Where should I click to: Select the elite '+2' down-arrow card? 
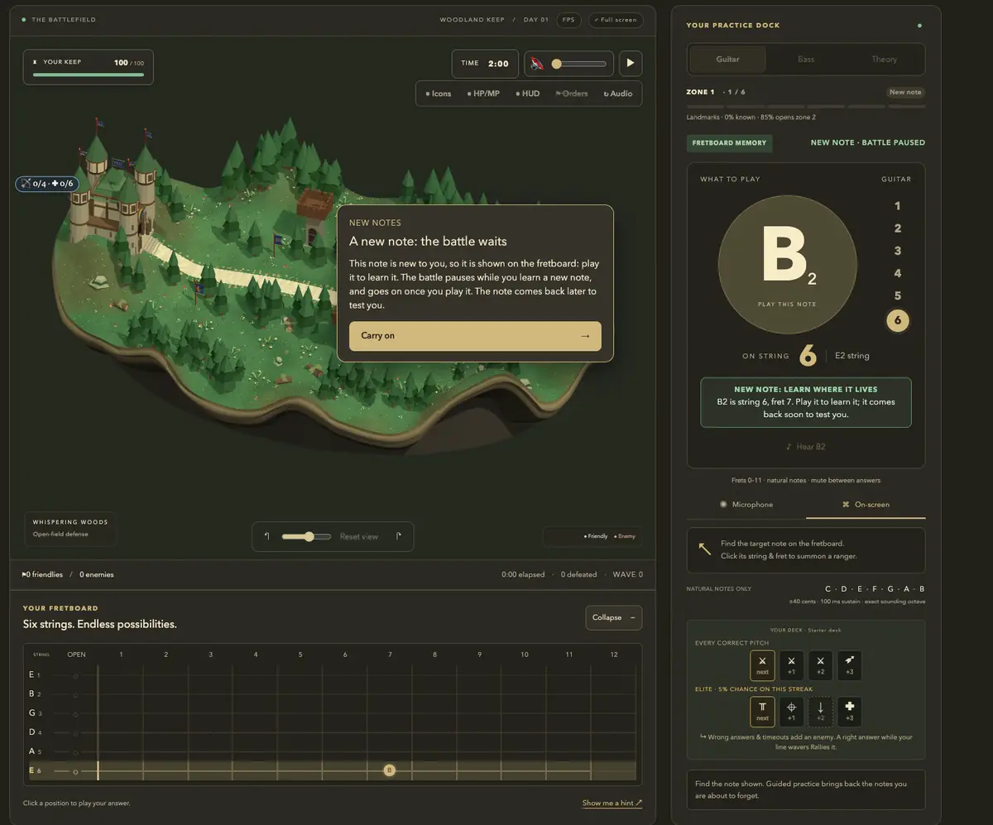click(820, 711)
